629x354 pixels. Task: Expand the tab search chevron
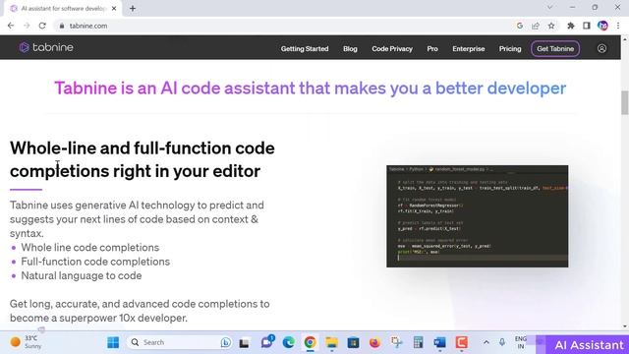click(550, 7)
